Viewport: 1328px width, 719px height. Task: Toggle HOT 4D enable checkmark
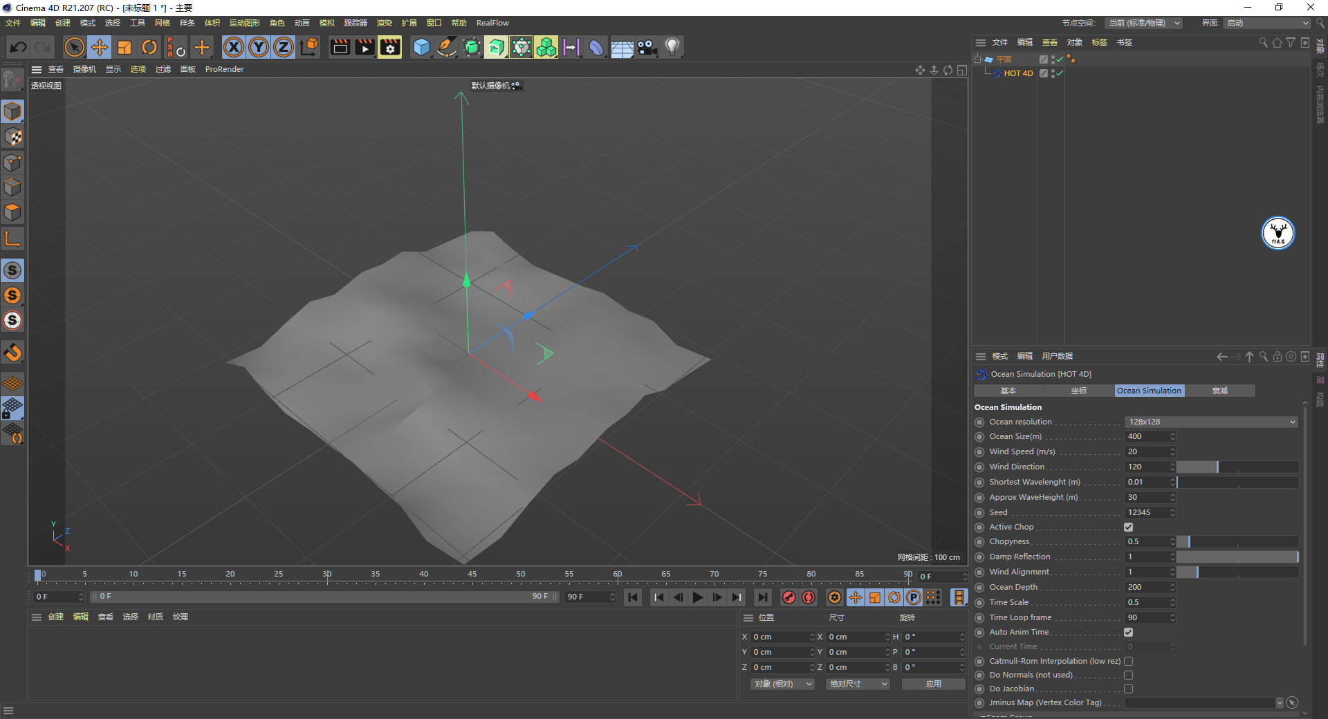point(1060,73)
